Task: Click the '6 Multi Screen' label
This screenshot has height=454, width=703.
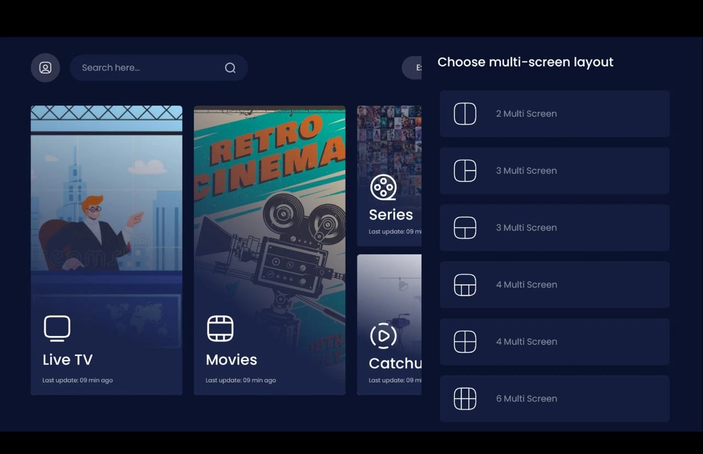Action: 526,399
